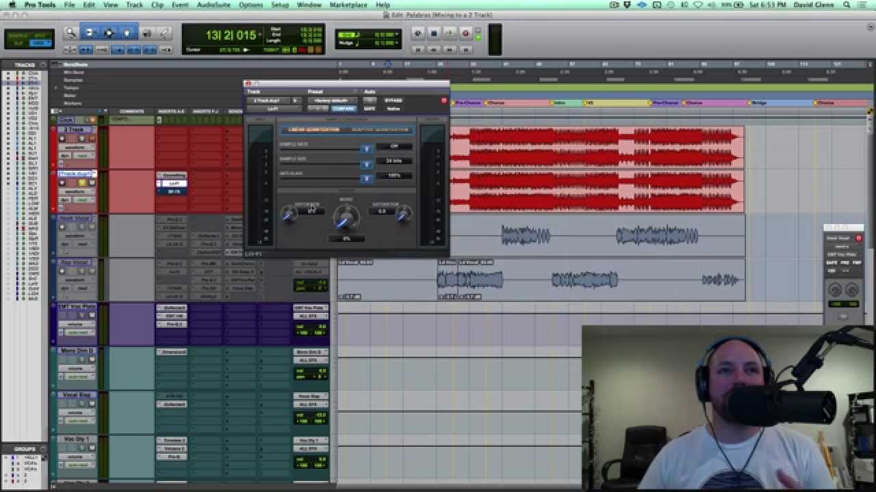Open 2 Track read automation mode selector
876x492 pixels.
[x=83, y=155]
